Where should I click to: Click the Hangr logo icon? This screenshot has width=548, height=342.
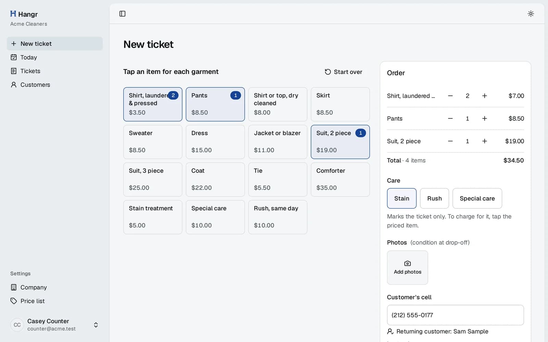[13, 14]
